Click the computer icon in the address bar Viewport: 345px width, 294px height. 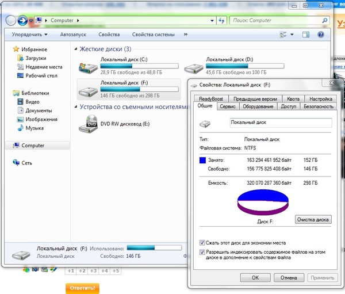point(39,21)
